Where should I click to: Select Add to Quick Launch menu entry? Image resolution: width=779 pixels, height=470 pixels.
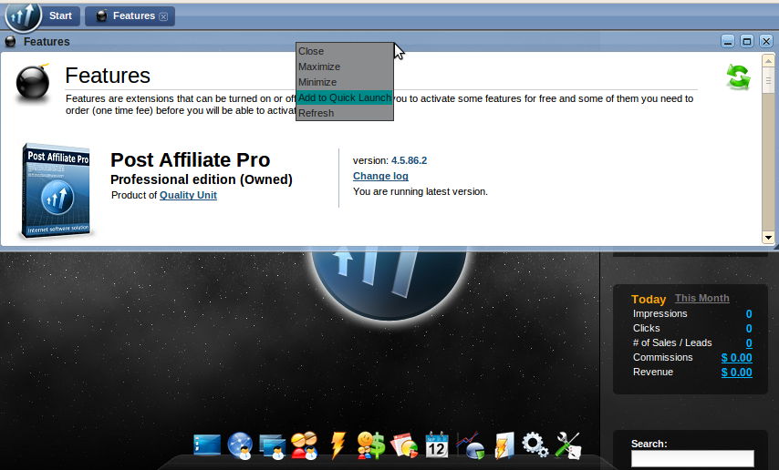[344, 97]
